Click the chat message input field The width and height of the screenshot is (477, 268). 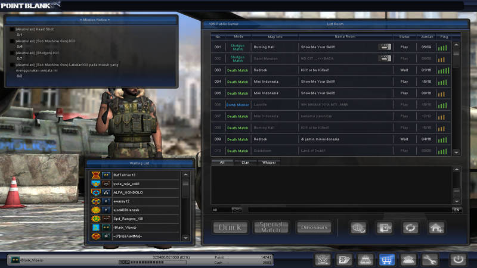(x=350, y=210)
